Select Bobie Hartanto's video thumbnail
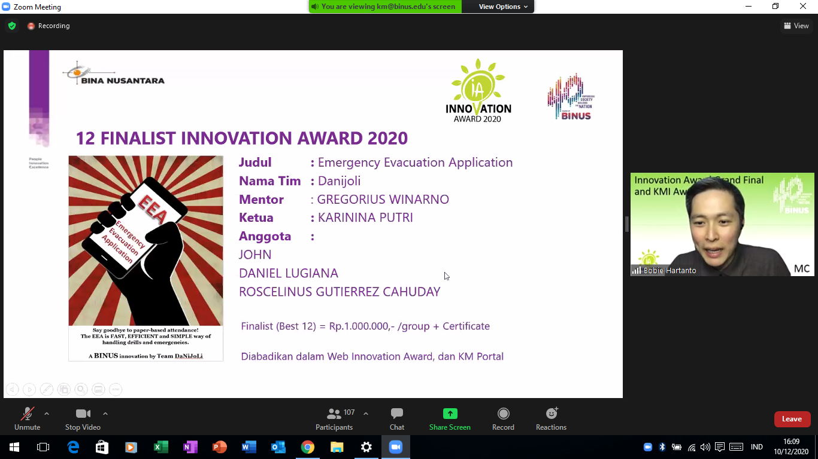Image resolution: width=818 pixels, height=459 pixels. click(722, 225)
